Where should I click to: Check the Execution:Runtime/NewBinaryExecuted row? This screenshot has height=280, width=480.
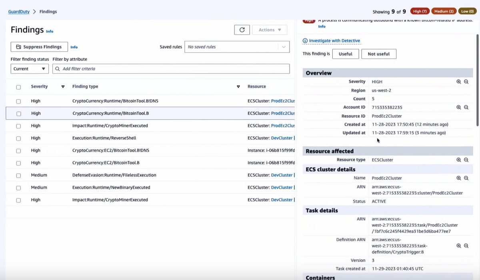click(x=18, y=188)
